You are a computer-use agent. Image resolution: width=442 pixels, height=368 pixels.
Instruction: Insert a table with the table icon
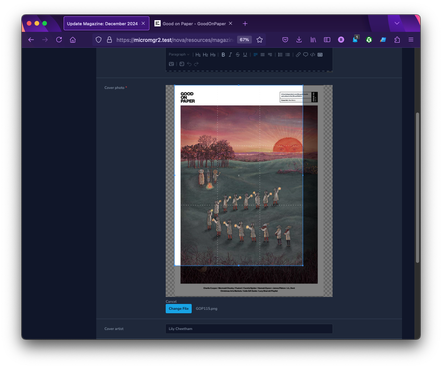point(320,55)
